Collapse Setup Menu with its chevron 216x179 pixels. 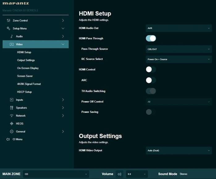(63, 28)
